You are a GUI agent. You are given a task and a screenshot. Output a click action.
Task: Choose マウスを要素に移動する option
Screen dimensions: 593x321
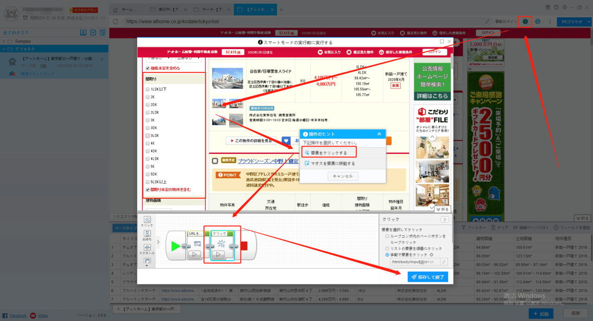coord(343,164)
